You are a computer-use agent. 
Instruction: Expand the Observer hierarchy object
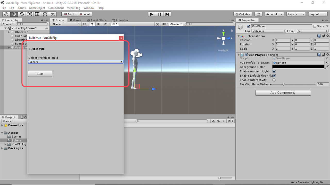click(9, 32)
